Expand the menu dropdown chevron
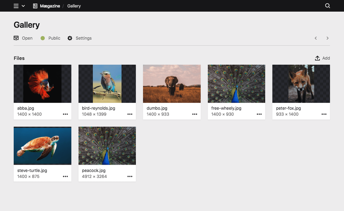344x211 pixels. (x=23, y=6)
